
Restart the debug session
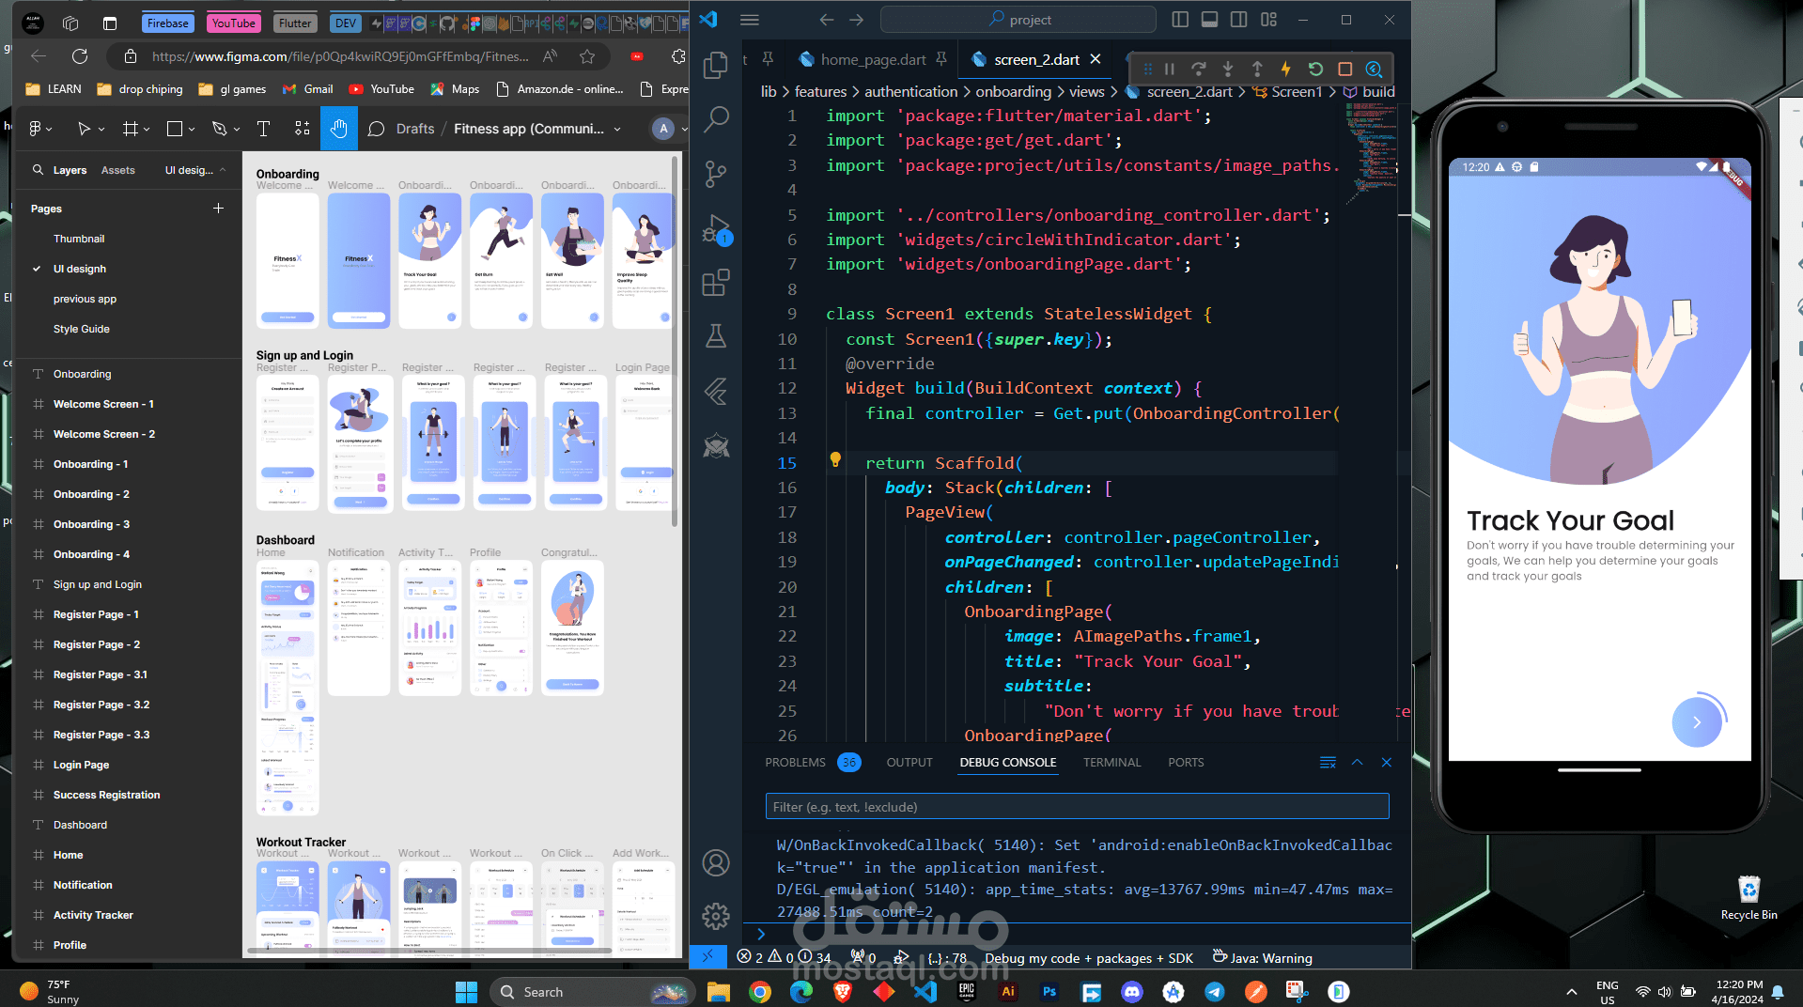coord(1315,69)
